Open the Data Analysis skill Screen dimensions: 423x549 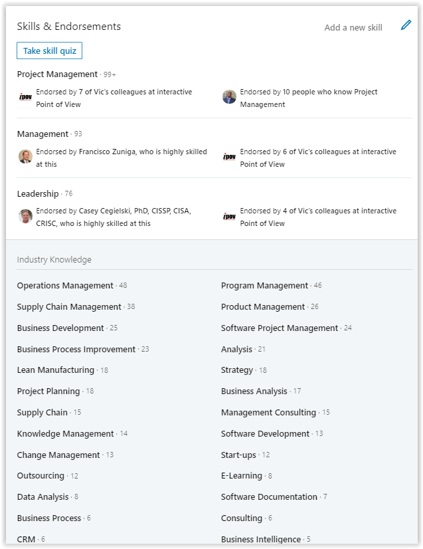(42, 497)
